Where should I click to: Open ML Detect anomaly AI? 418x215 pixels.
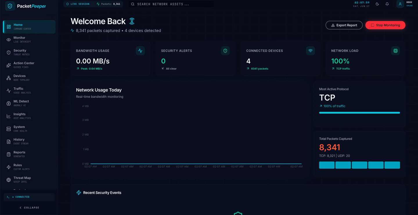click(29, 103)
